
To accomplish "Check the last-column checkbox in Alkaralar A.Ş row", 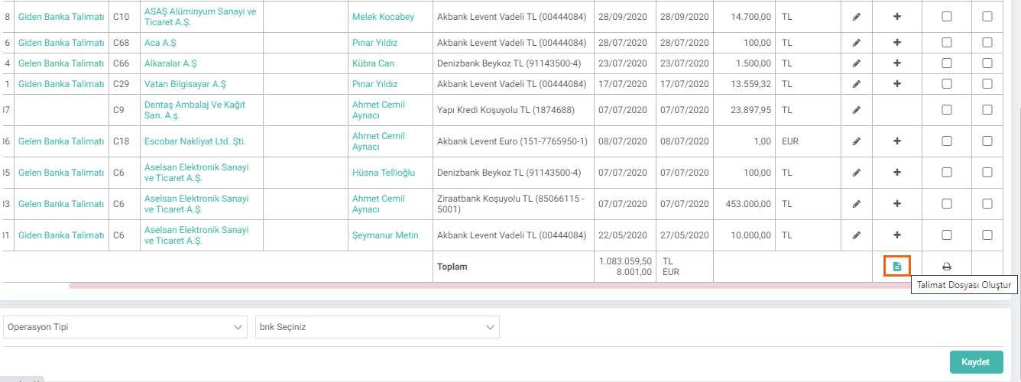I will pyautogui.click(x=987, y=63).
